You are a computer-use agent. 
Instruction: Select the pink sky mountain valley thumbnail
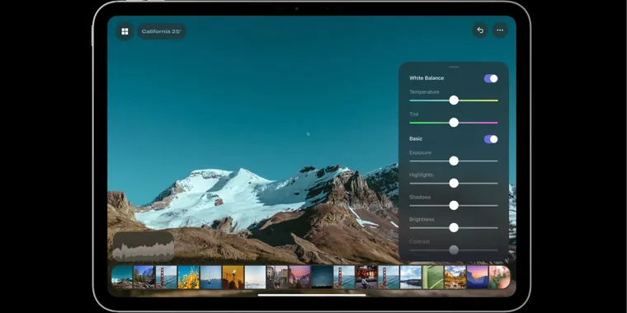tap(300, 277)
